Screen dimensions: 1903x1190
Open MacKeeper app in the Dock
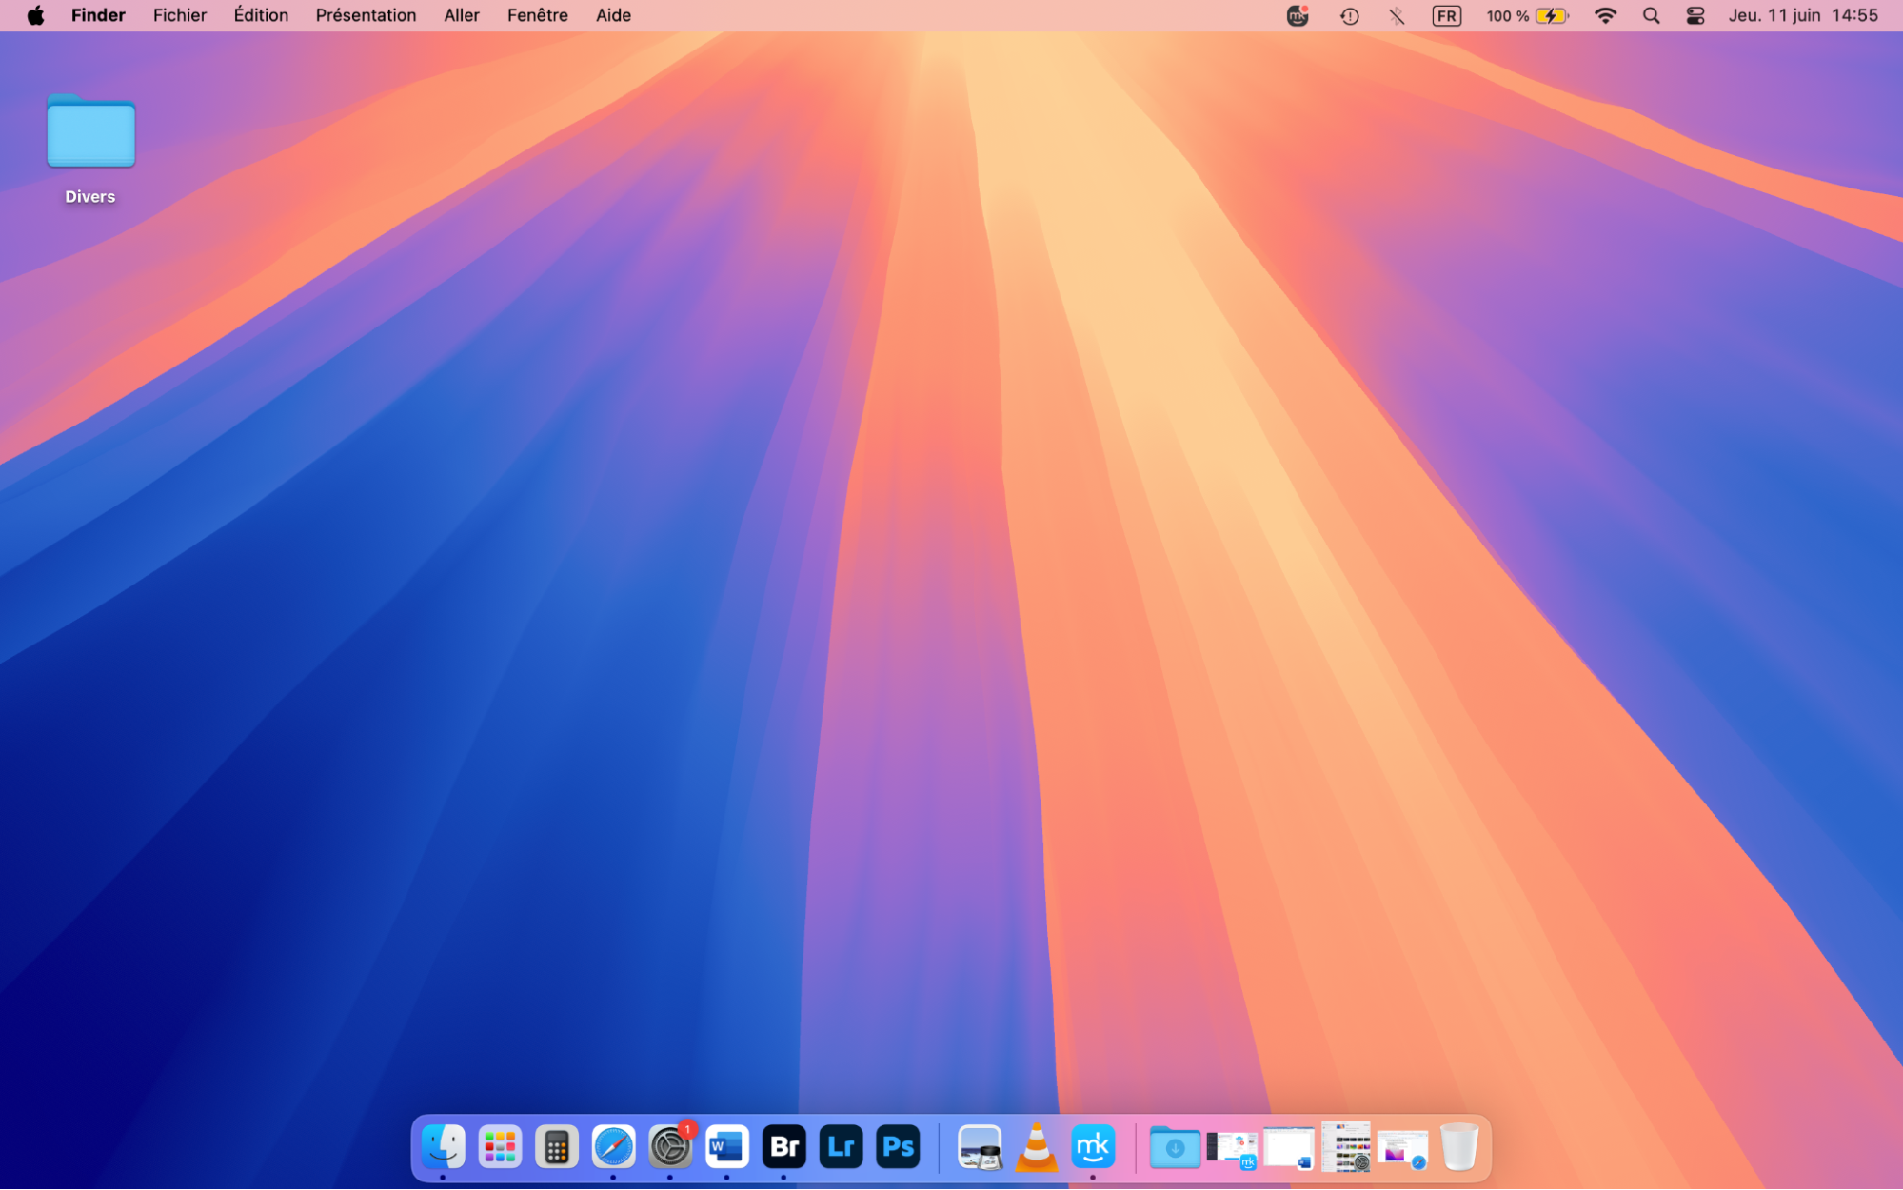pyautogui.click(x=1093, y=1147)
